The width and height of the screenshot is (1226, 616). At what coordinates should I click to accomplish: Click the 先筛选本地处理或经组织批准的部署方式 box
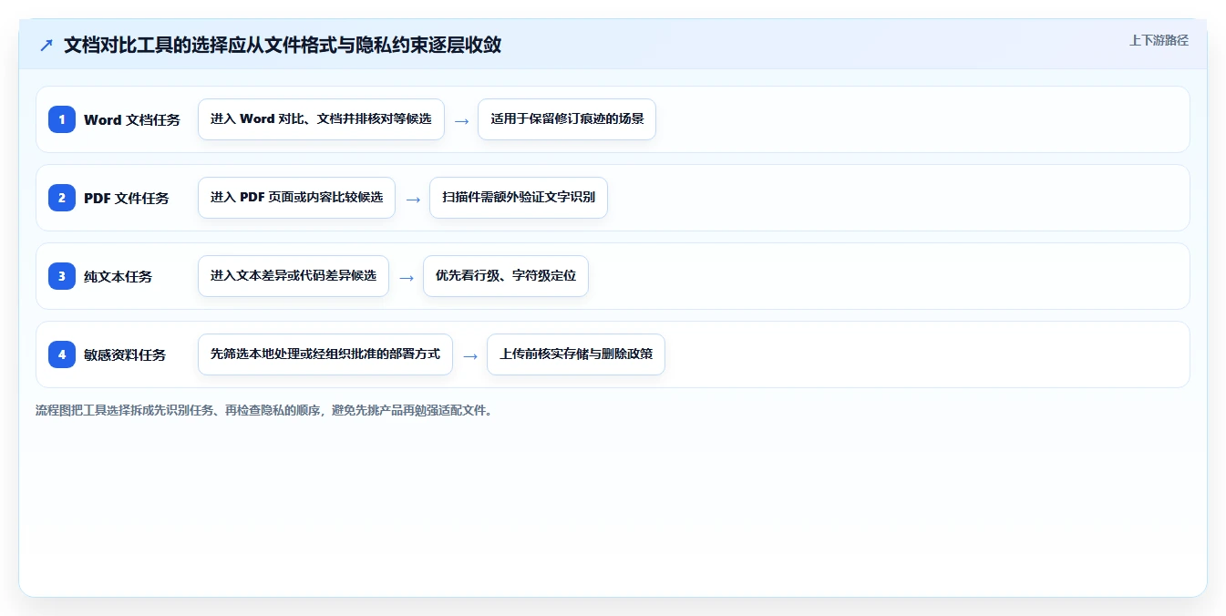point(325,354)
